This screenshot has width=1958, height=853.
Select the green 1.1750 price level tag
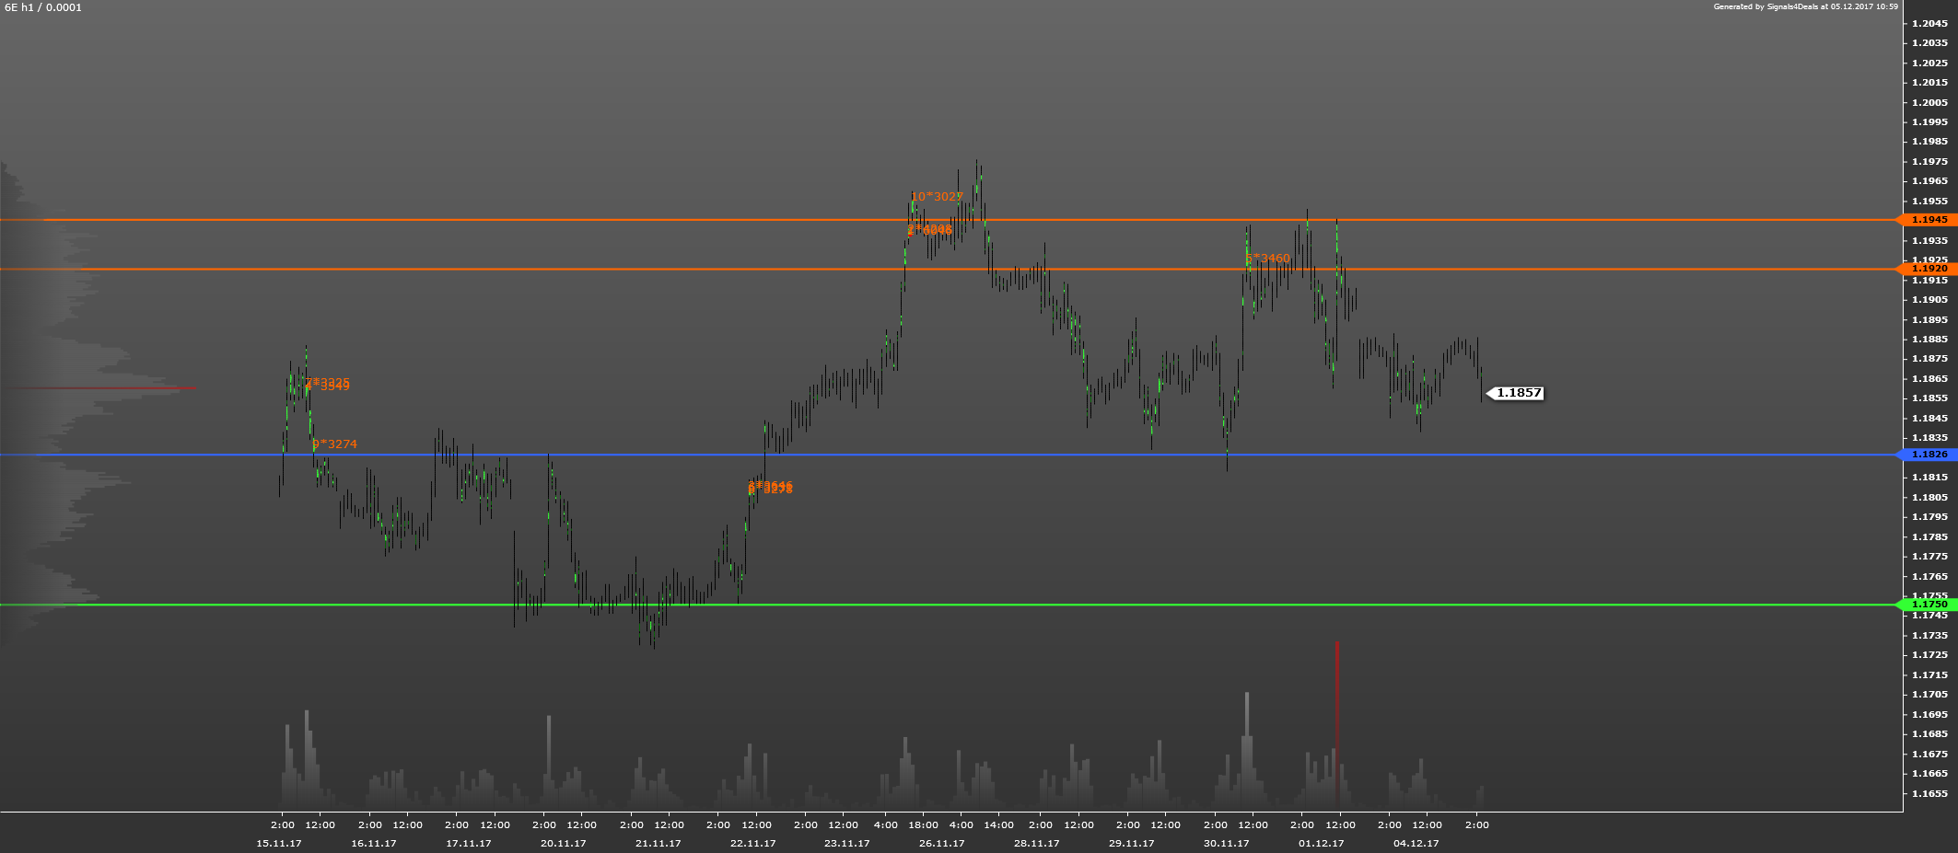(1929, 605)
